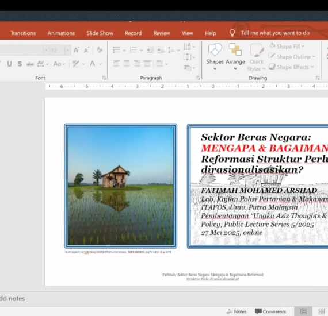Viewport: 328px width, 316px height.
Task: Align paragraph text to the right
Action: point(137,64)
